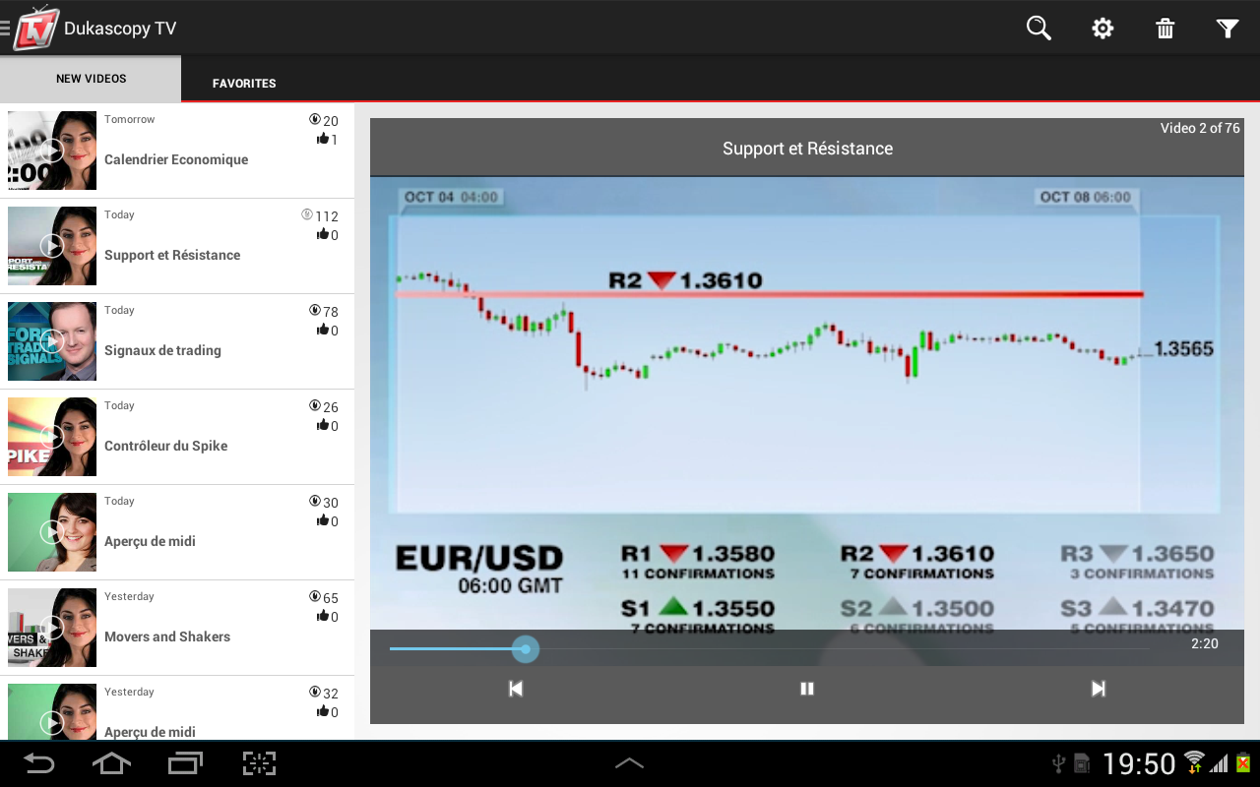Play the Support et Résistance thumbnail in list
This screenshot has height=787, width=1260.
click(52, 246)
